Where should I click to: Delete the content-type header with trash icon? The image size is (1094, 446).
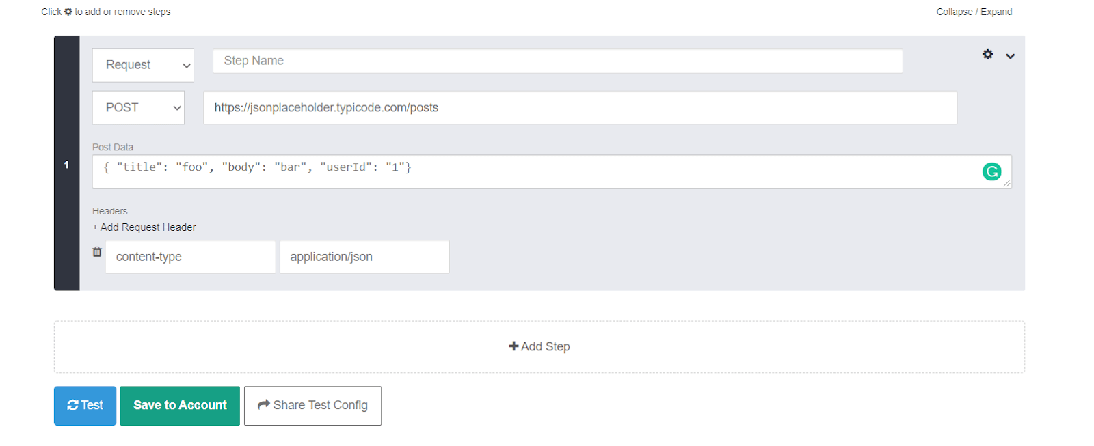(97, 251)
